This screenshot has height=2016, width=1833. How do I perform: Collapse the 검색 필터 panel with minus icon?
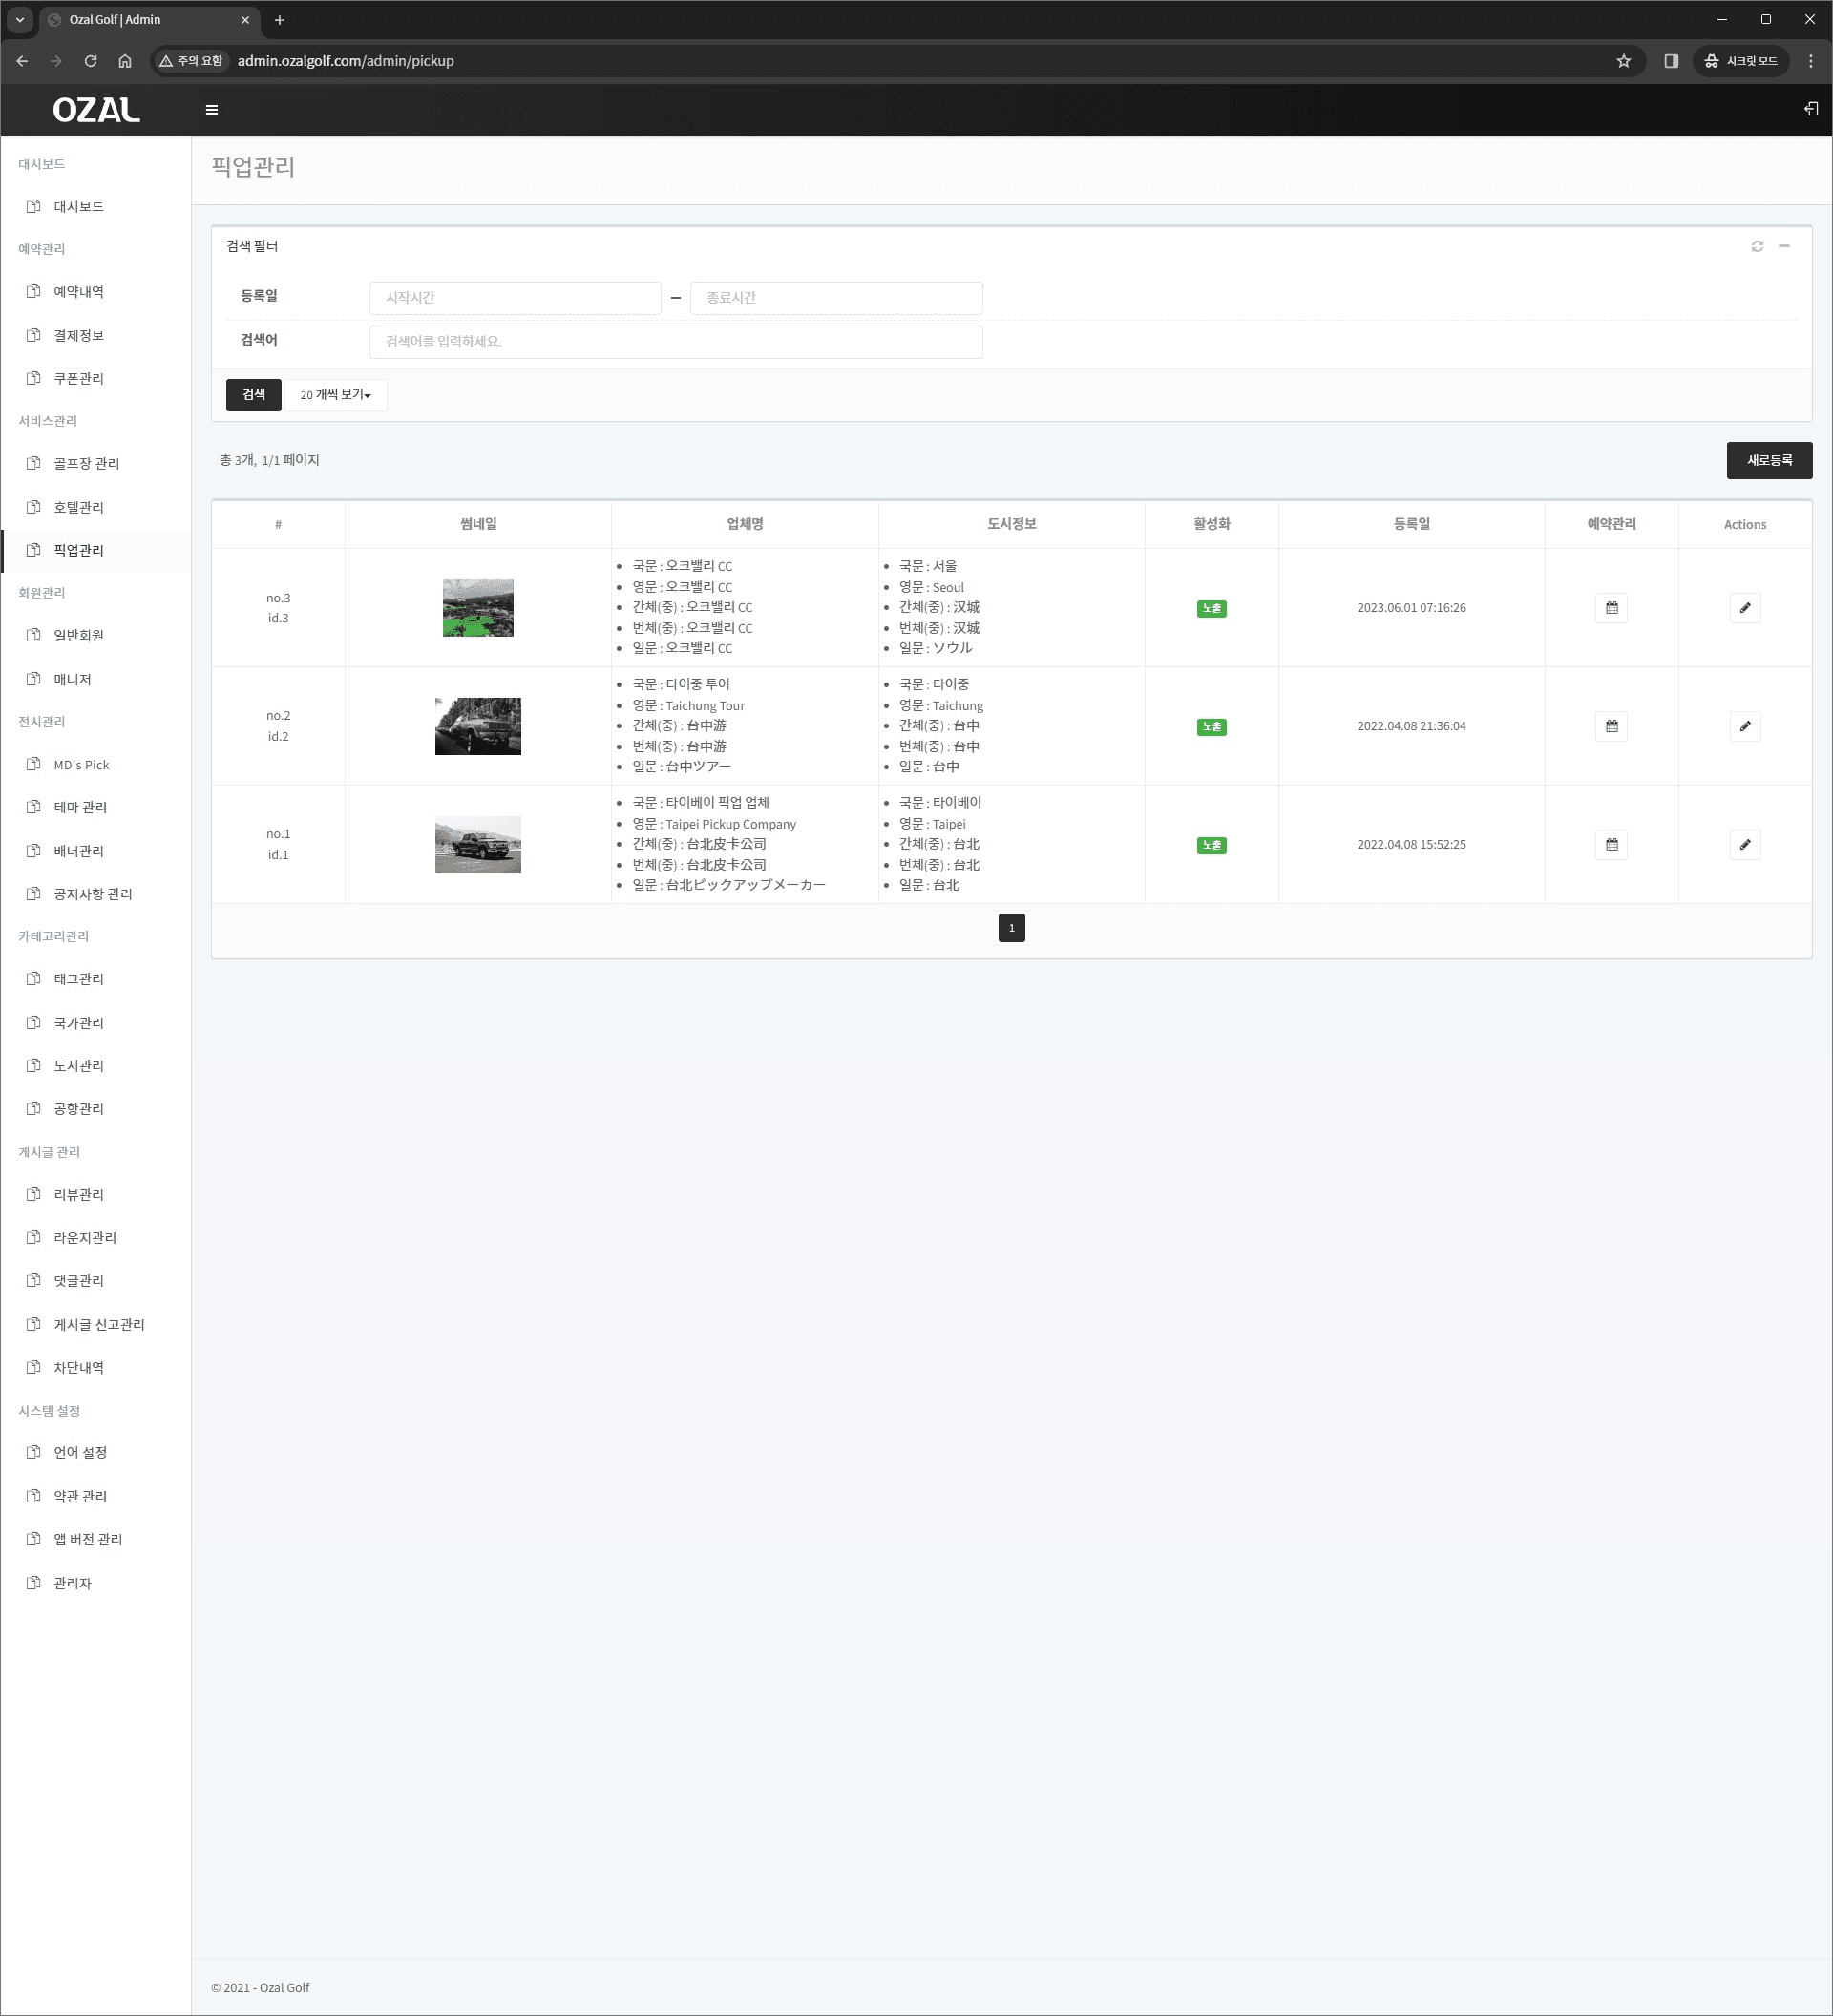(x=1784, y=246)
